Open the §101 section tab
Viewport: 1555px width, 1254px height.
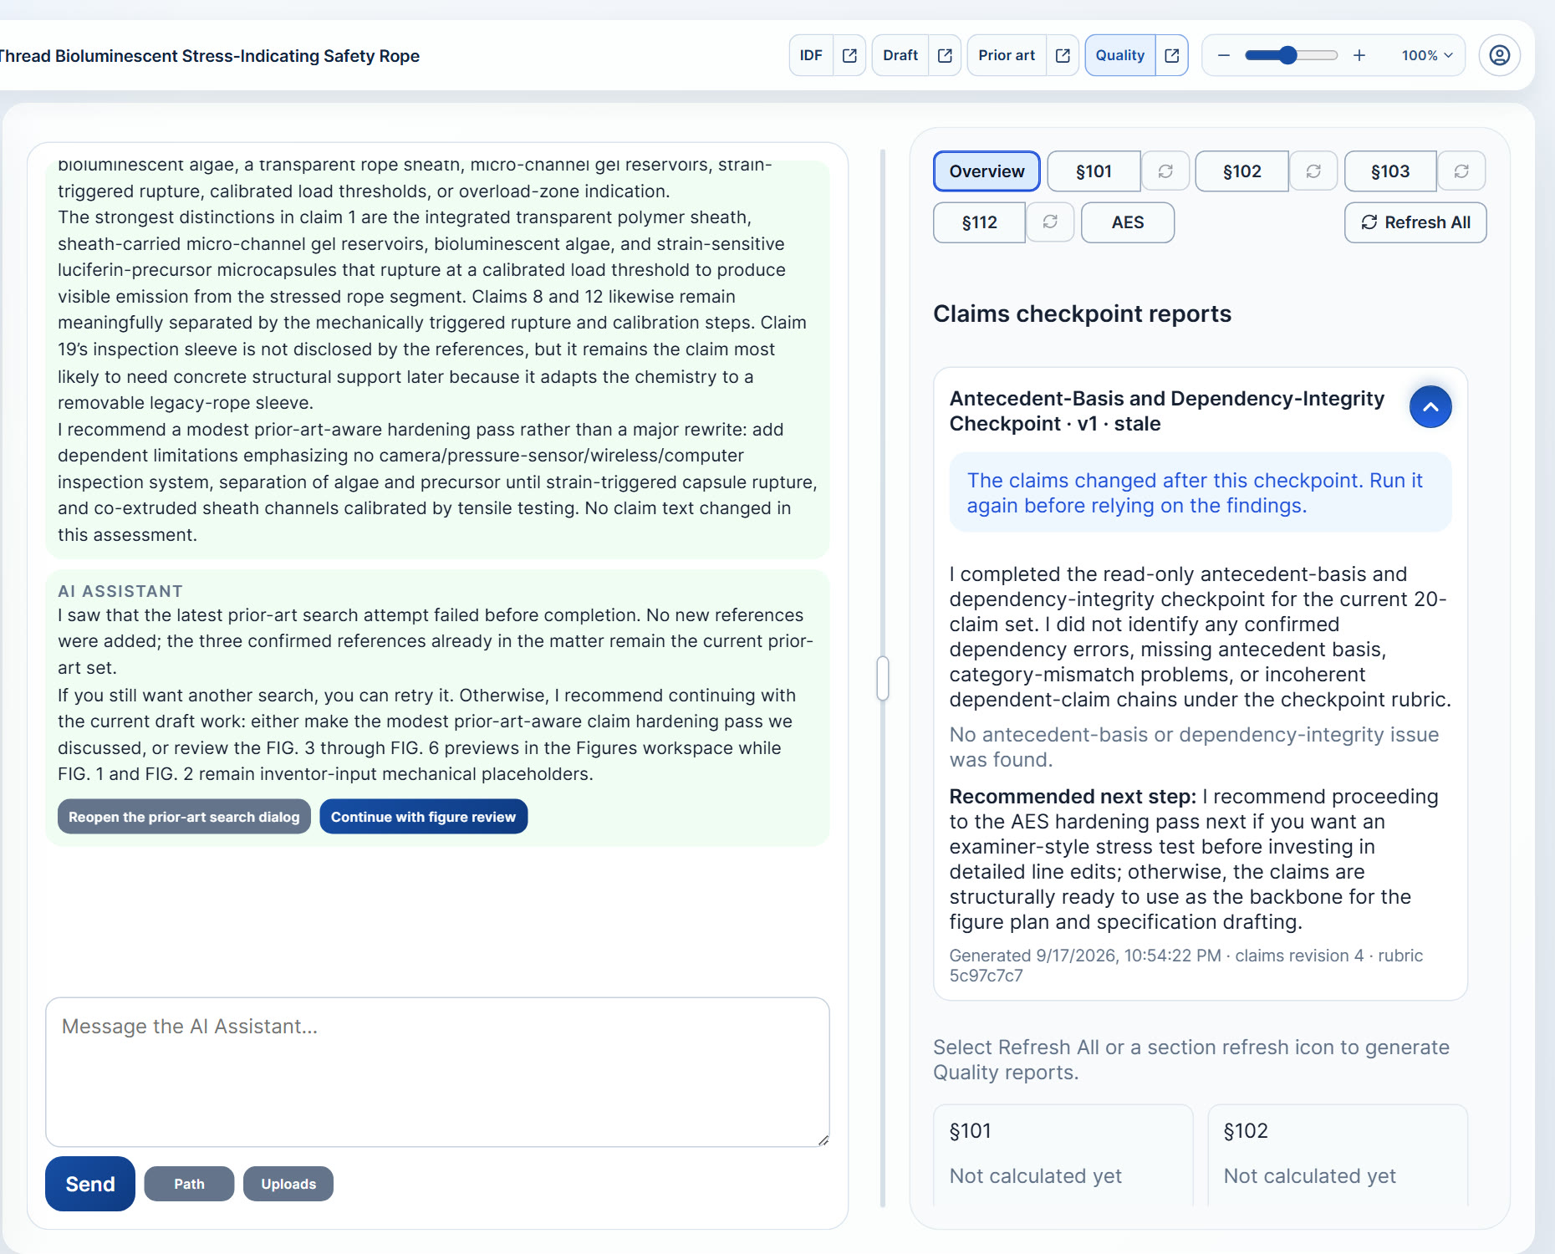coord(1094,171)
